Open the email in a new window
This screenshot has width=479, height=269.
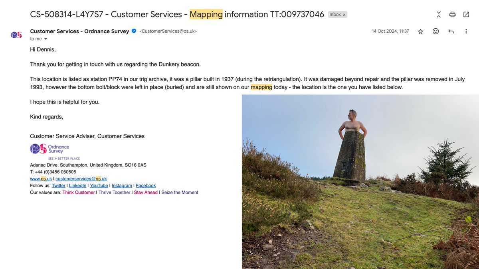[466, 14]
